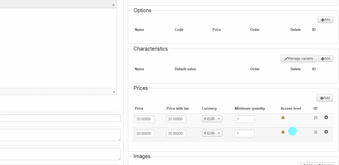
Task: Click the 50.00000 price field
Action: [x=144, y=134]
